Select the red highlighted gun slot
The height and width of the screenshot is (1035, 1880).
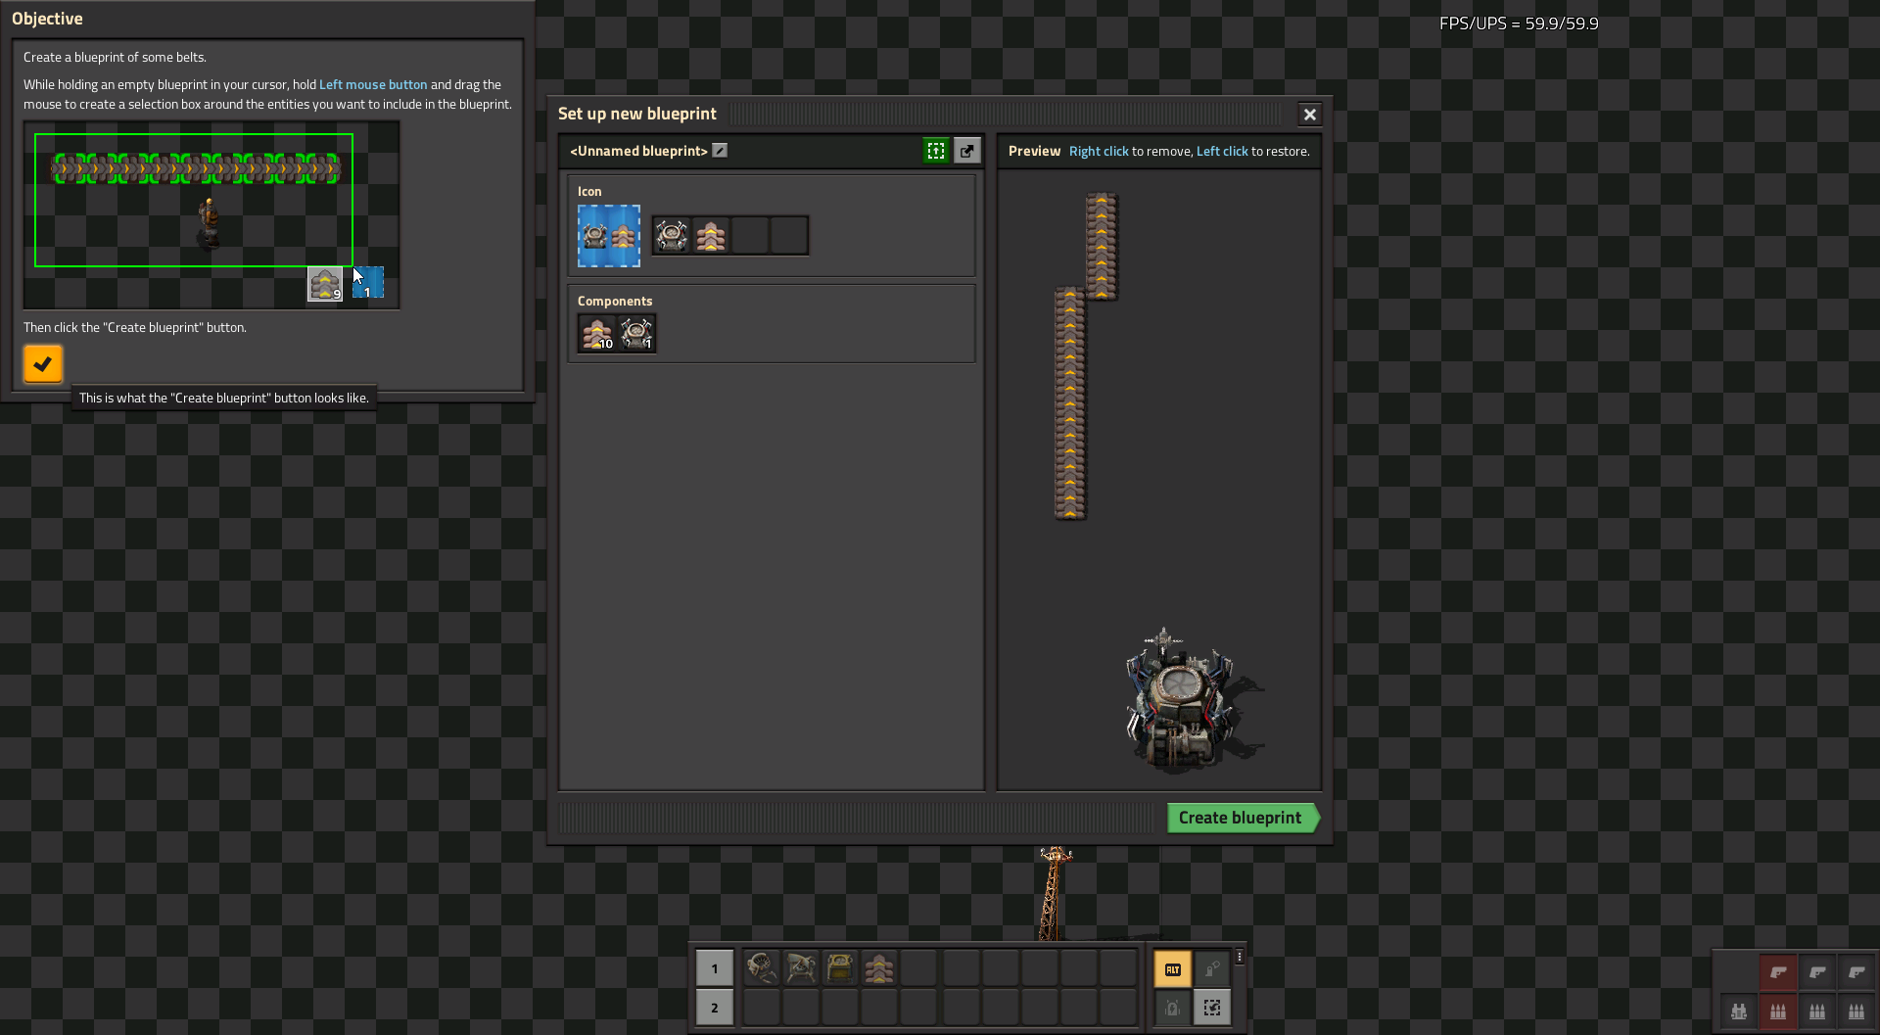click(x=1778, y=972)
